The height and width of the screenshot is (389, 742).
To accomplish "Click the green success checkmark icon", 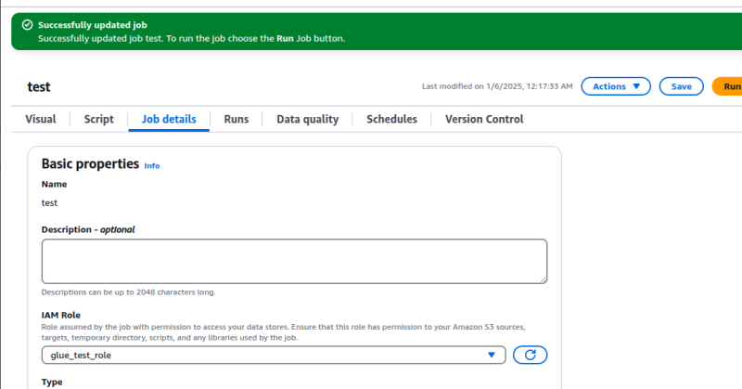I will tap(28, 24).
